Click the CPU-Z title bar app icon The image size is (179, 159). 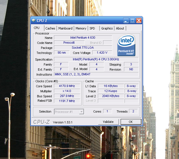(34, 21)
